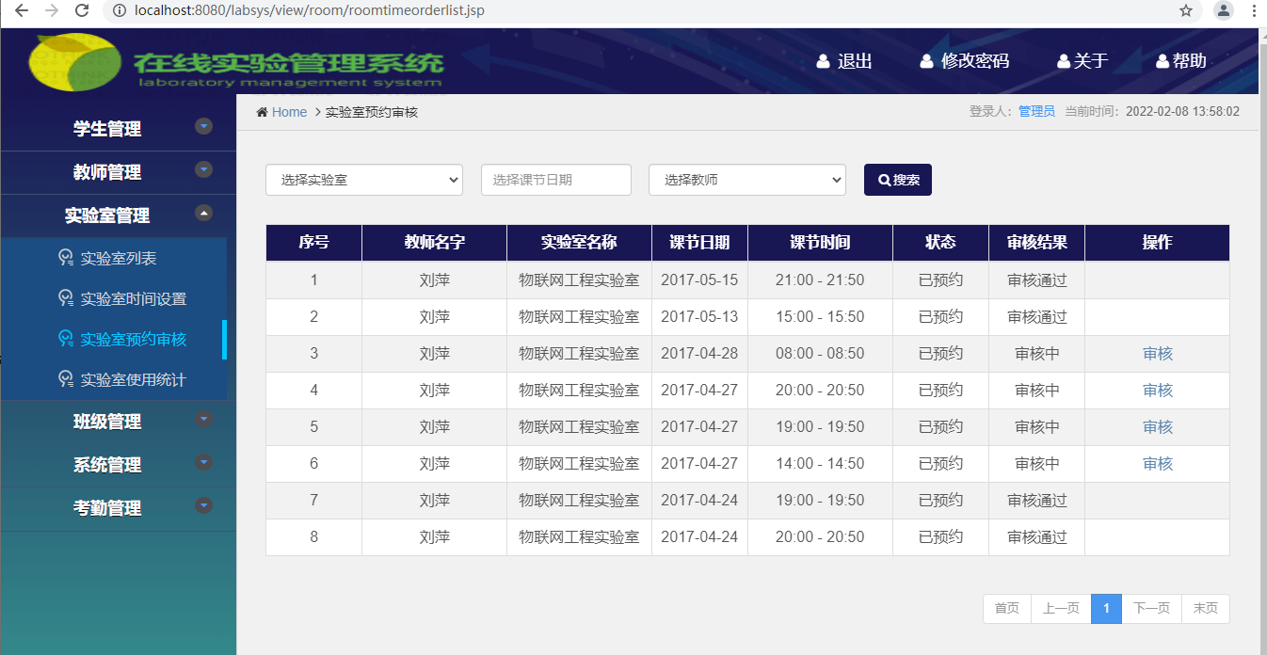This screenshot has width=1267, height=655.
Task: Expand 考勤管理 with its arrow toggle
Action: tap(203, 505)
